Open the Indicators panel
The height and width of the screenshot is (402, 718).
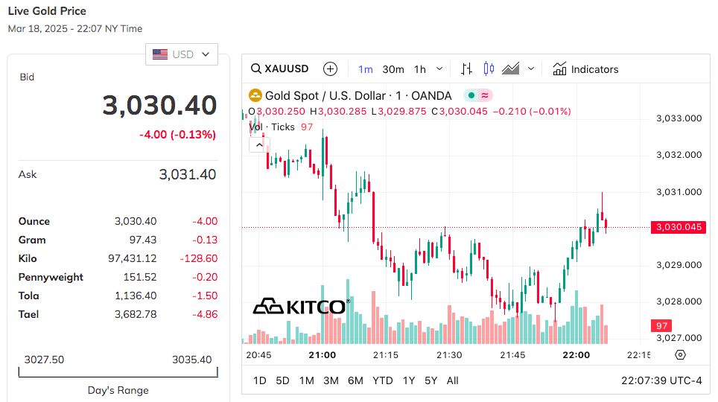pyautogui.click(x=585, y=69)
